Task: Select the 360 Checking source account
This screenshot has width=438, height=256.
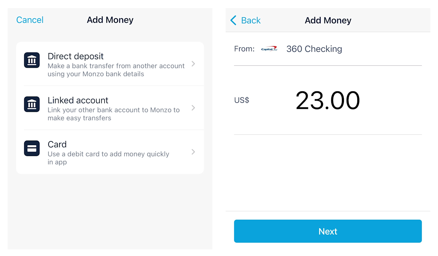Action: [x=314, y=49]
